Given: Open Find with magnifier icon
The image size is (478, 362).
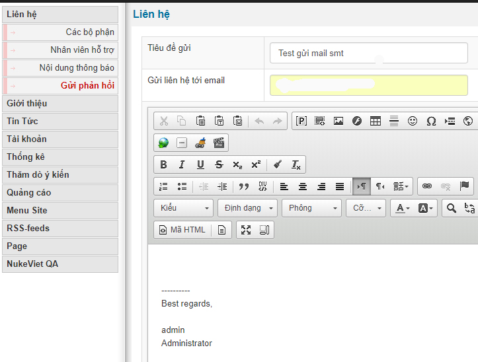Looking at the screenshot, I should tap(451, 208).
